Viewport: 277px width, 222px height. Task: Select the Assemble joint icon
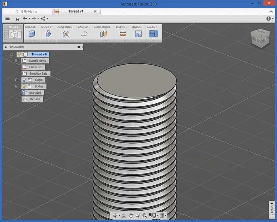(x=65, y=34)
